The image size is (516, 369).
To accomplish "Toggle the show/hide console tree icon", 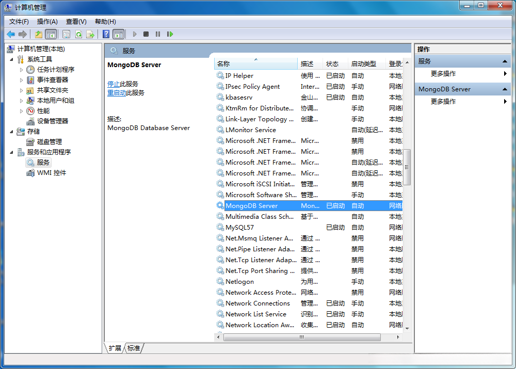I will pyautogui.click(x=51, y=34).
